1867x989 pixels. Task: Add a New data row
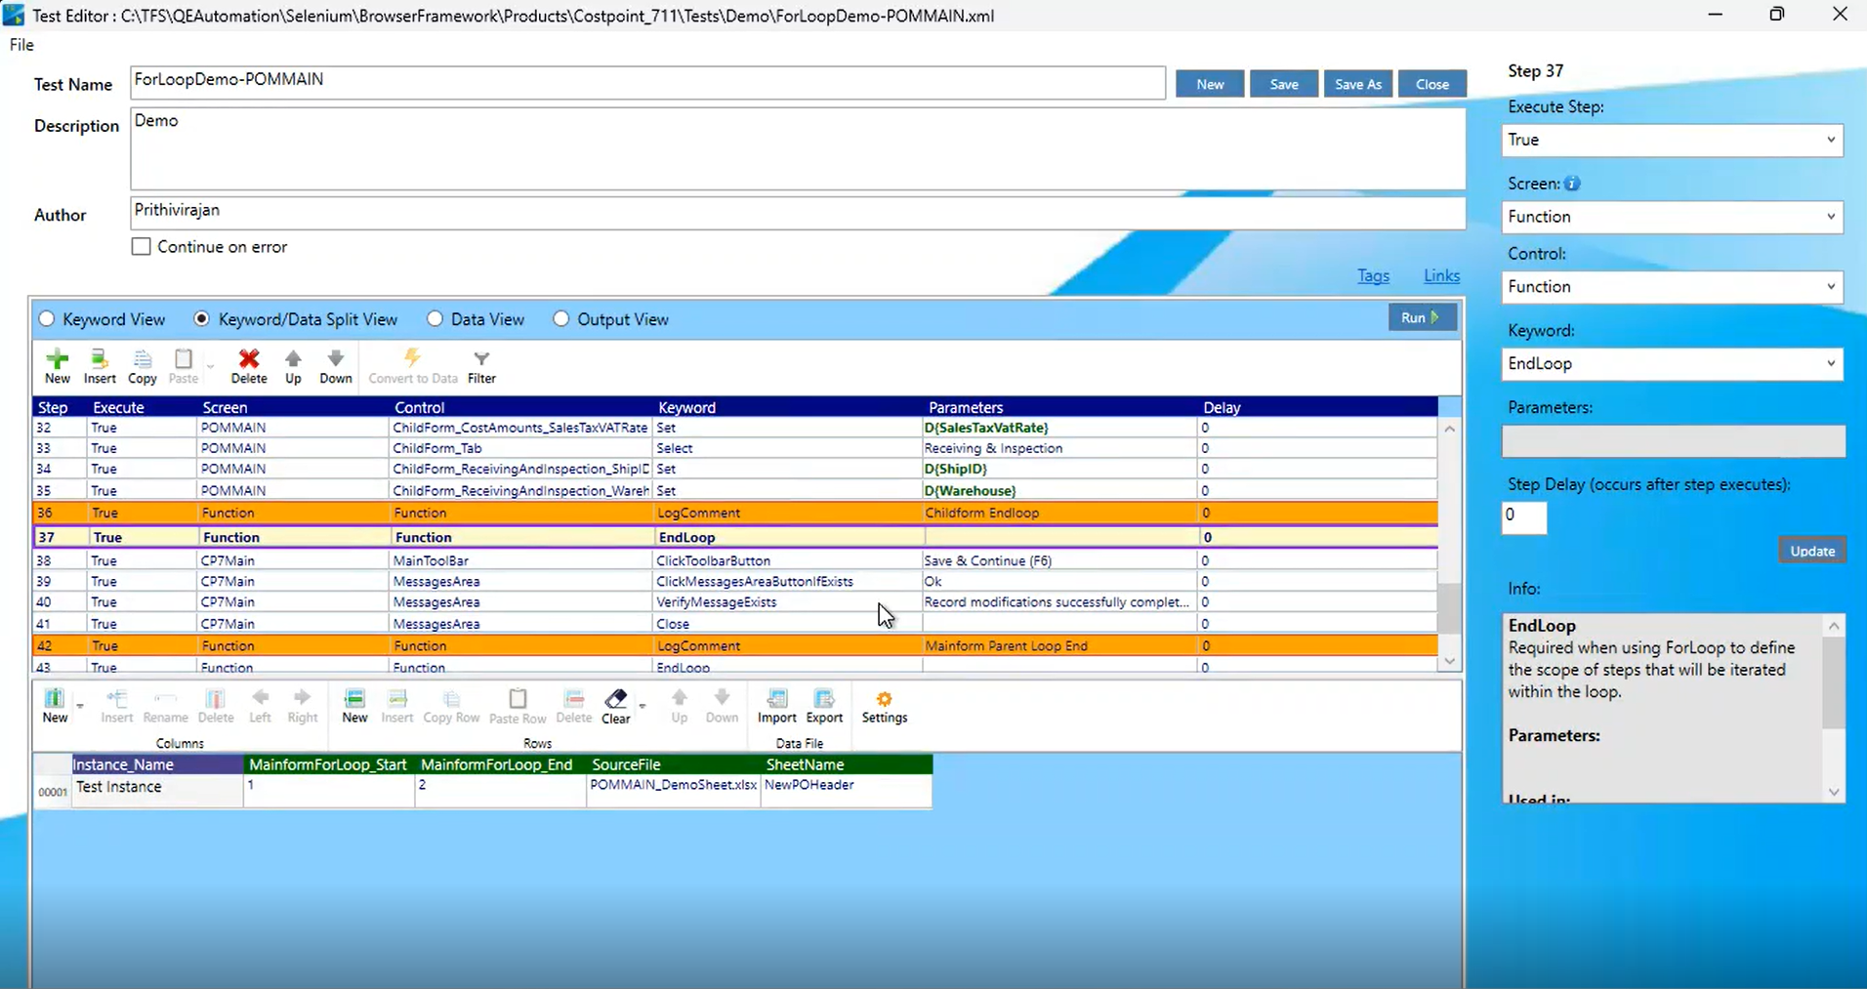354,705
